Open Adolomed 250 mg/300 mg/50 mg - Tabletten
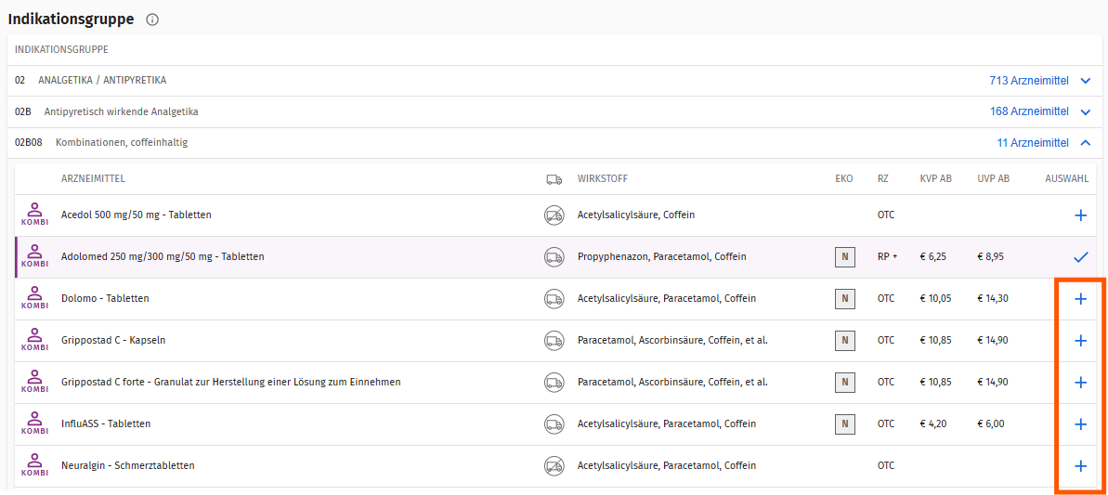1108x495 pixels. click(x=163, y=256)
